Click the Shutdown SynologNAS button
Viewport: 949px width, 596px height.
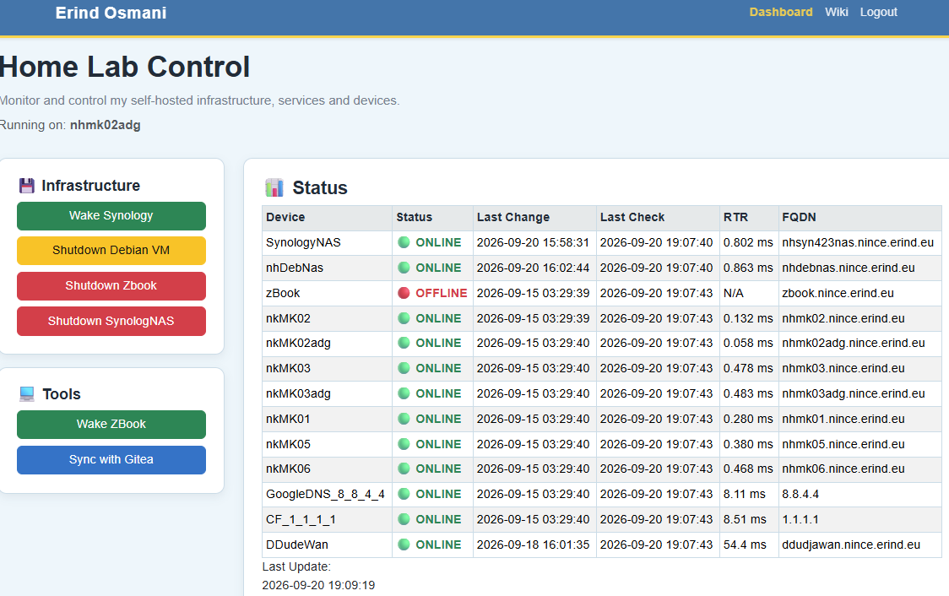[111, 322]
